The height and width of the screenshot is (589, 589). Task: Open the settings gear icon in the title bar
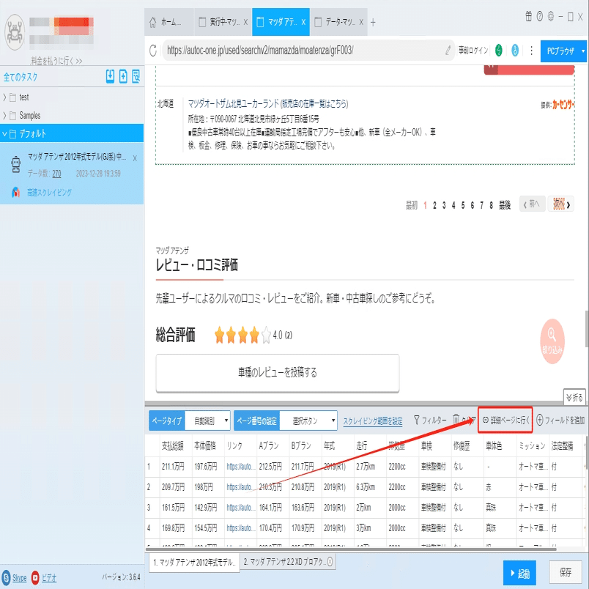click(551, 17)
